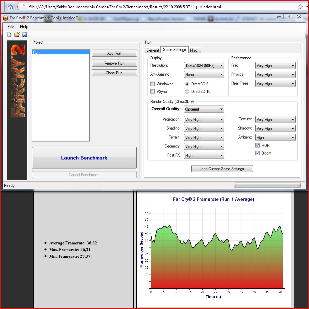
Task: Open the Ambient quality dropdown
Action: pos(275,138)
